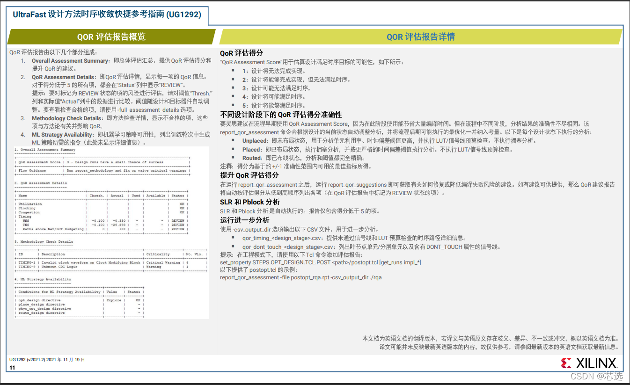The height and width of the screenshot is (385, 630).
Task: Click the bold 'Routed' bullet term
Action: pyautogui.click(x=252, y=158)
